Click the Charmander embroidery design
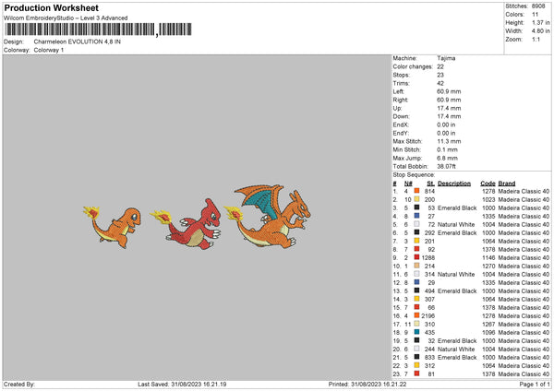Screen dimensions: 554x391 pos(112,227)
